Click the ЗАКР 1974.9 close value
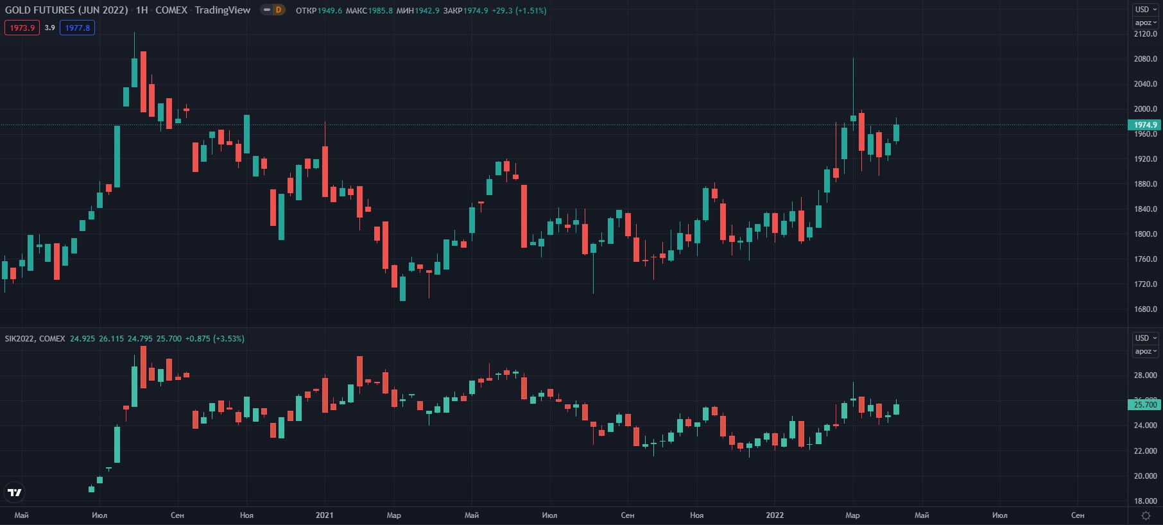Screen dimensions: 1163x525 click(465, 10)
